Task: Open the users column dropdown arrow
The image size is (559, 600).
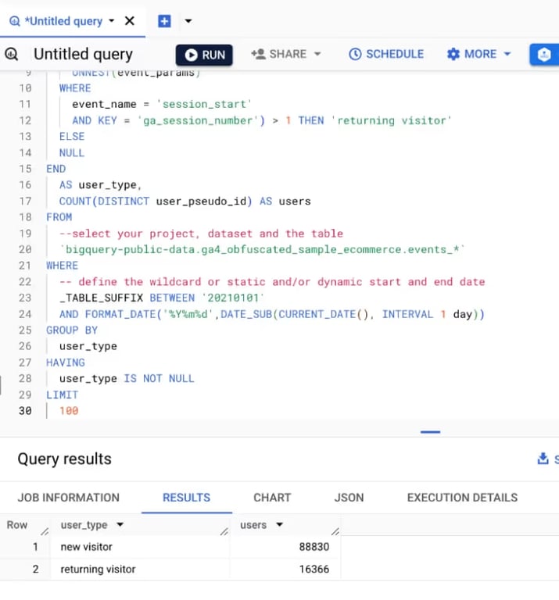Action: (280, 525)
